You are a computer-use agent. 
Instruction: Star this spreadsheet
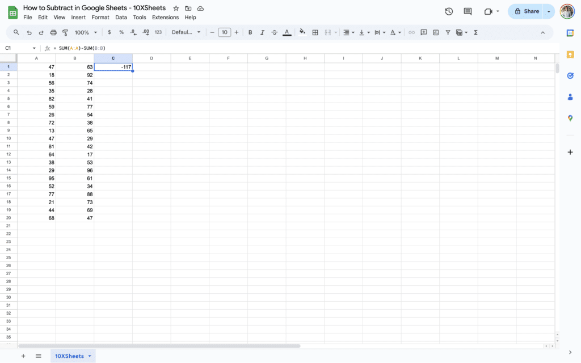point(176,8)
